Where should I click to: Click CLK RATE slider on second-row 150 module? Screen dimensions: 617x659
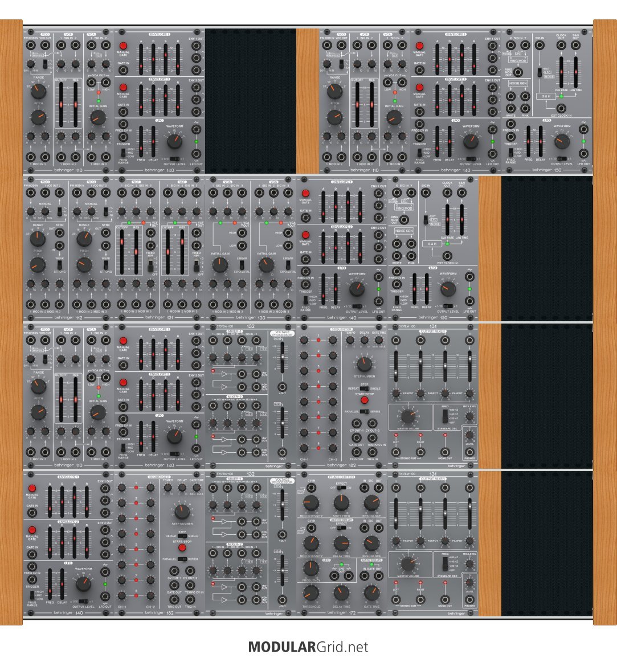(x=447, y=220)
